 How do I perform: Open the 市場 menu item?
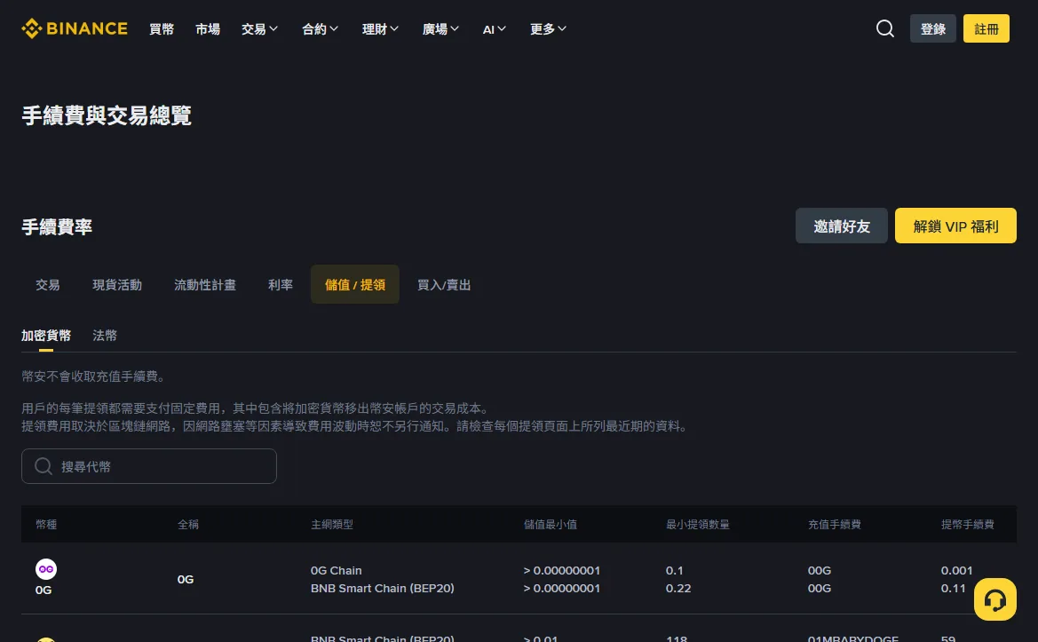point(208,29)
